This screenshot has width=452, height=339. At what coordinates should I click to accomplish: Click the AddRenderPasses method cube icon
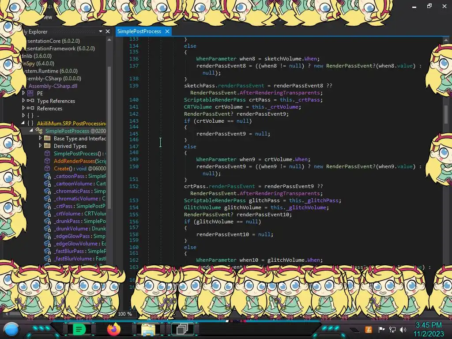[47, 161]
